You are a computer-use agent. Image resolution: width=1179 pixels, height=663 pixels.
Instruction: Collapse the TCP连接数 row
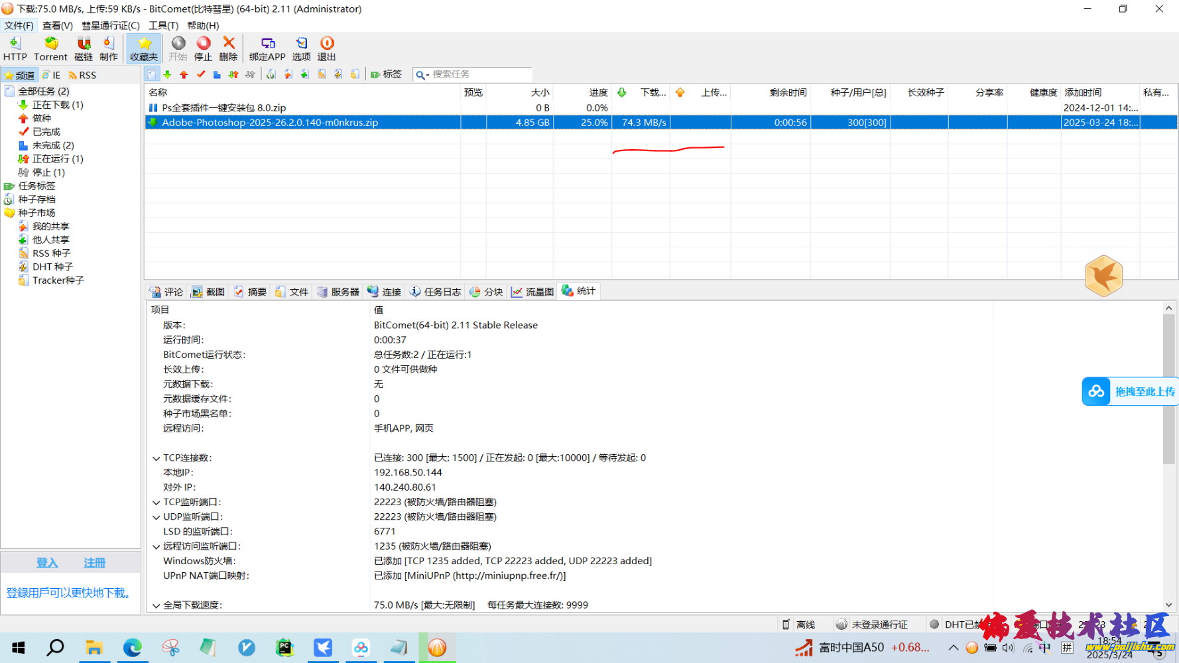tap(156, 458)
